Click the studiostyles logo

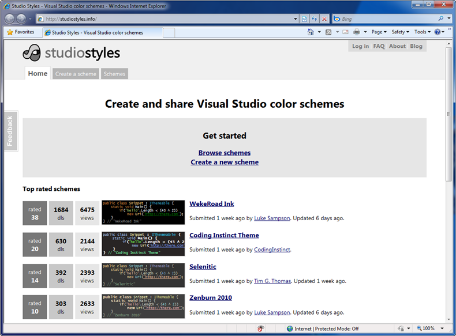pos(71,53)
